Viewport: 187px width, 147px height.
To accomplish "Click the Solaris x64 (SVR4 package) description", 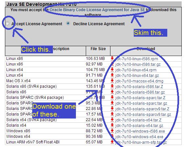I will coord(31,120).
